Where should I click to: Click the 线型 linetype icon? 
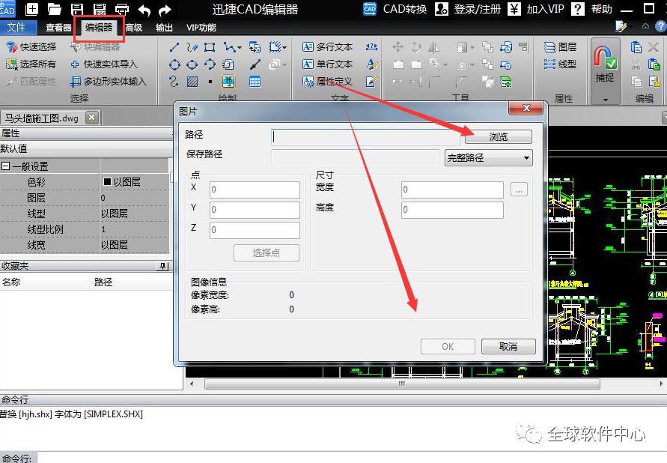[x=548, y=64]
